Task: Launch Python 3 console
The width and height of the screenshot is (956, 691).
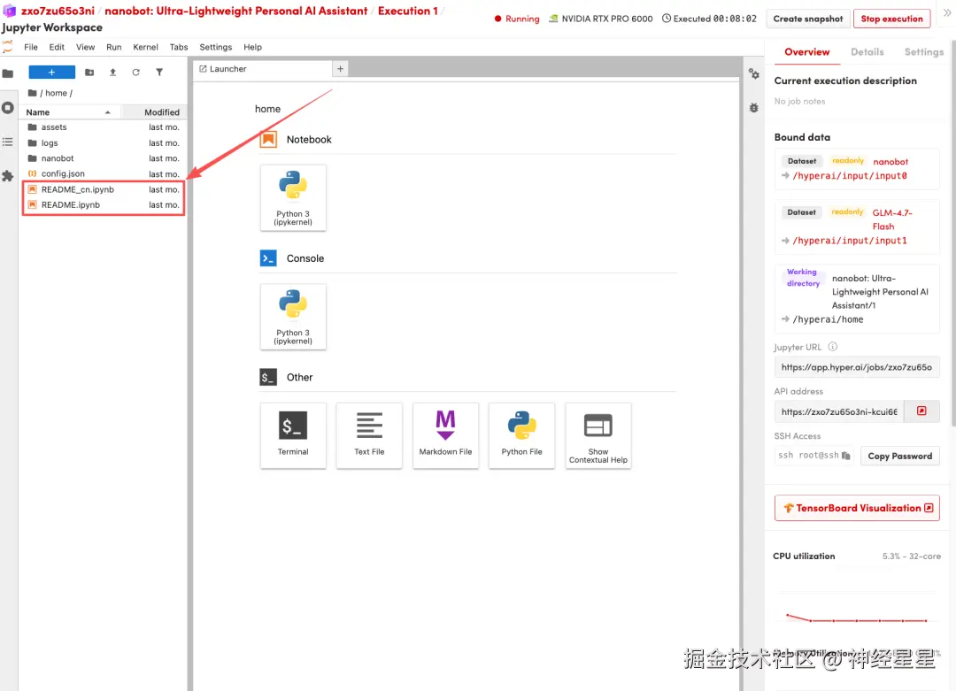Action: [293, 316]
